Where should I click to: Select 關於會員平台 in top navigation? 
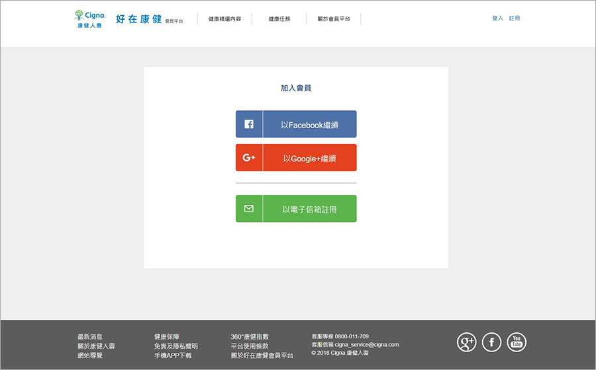coord(334,19)
